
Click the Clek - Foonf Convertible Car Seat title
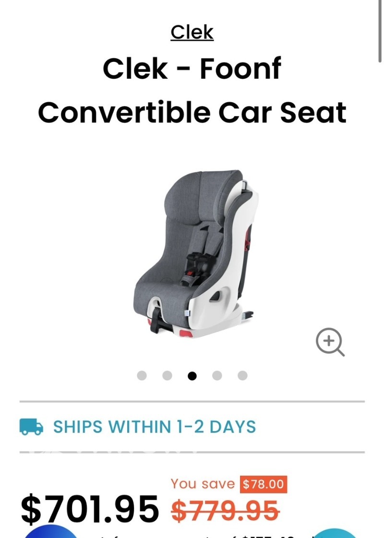click(192, 90)
